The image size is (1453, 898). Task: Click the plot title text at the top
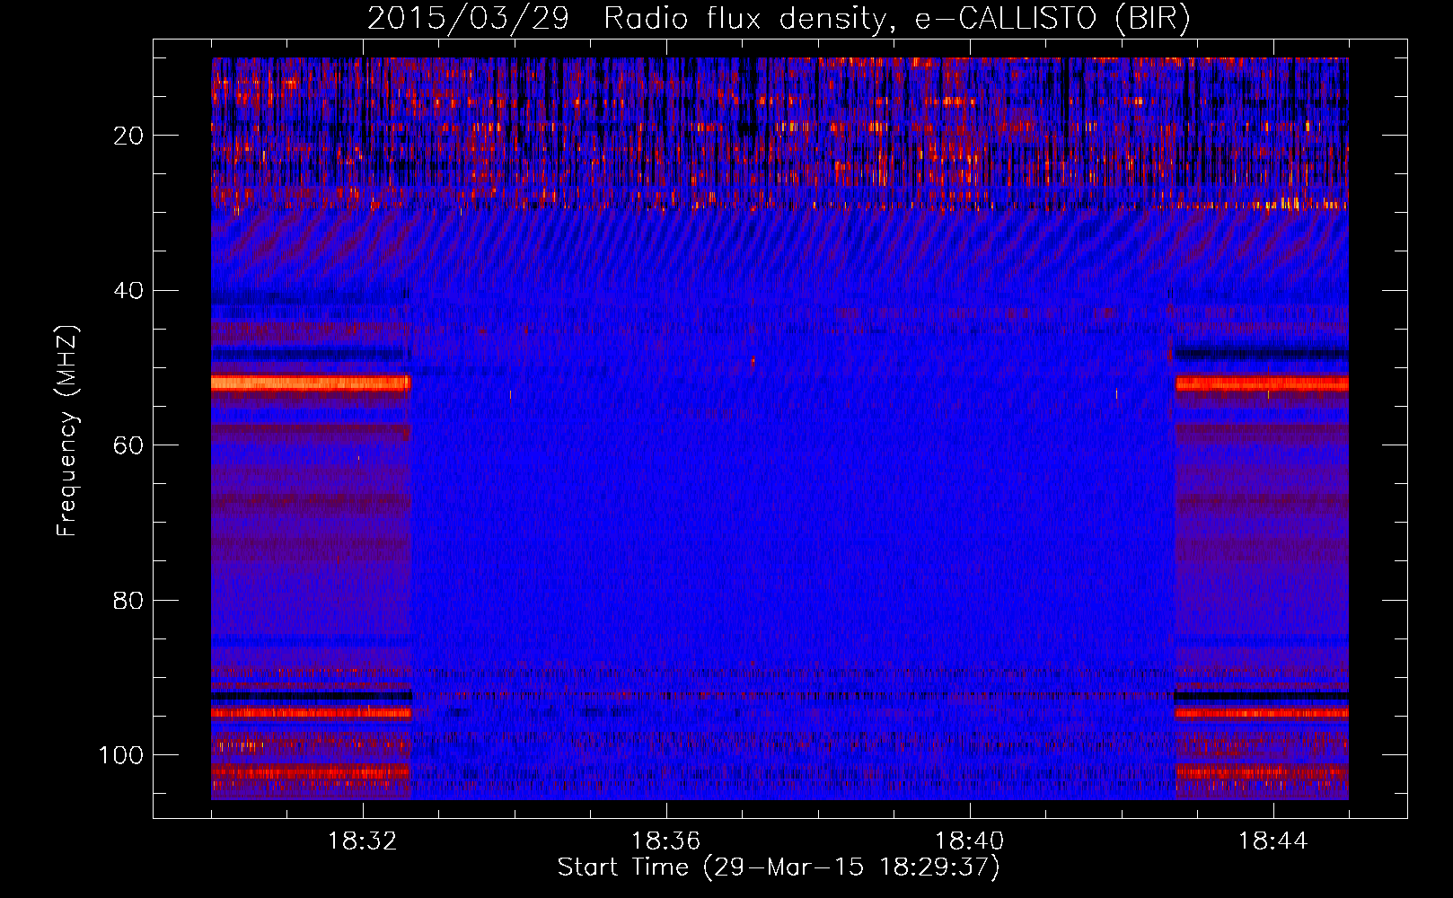(x=779, y=18)
